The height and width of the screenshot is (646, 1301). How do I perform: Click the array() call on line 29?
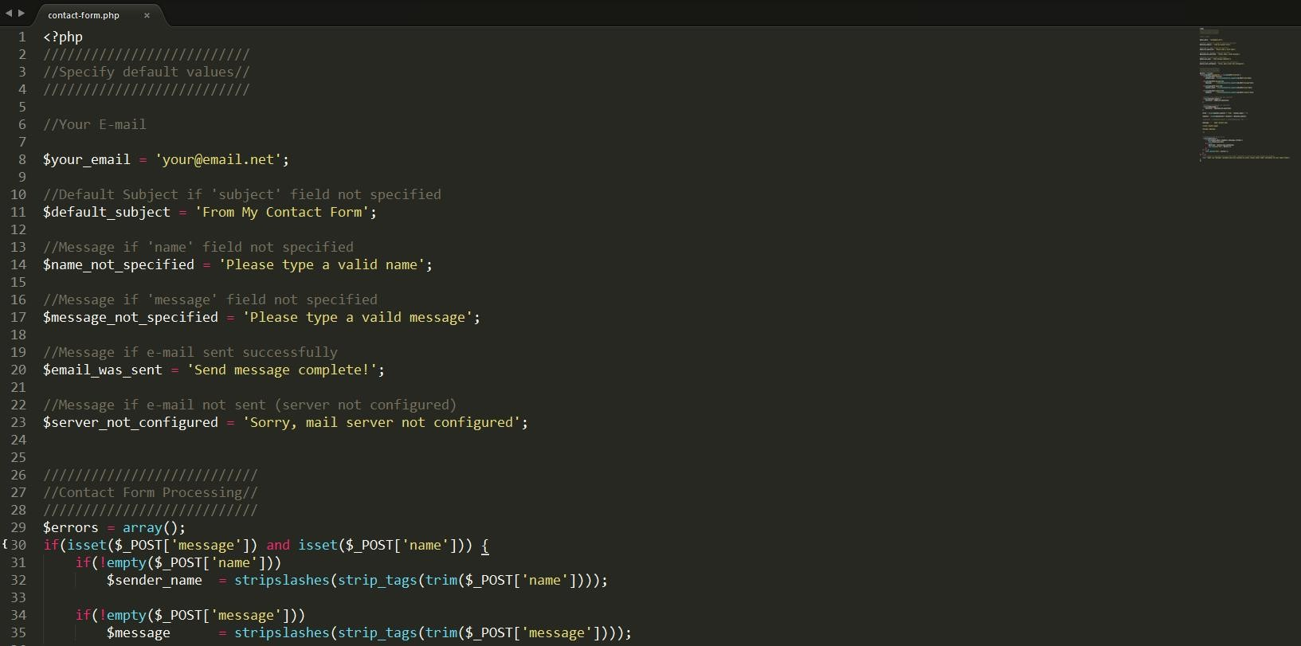click(x=142, y=527)
